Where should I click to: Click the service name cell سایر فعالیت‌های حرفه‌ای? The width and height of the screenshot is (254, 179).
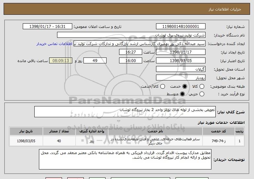coord(155,141)
